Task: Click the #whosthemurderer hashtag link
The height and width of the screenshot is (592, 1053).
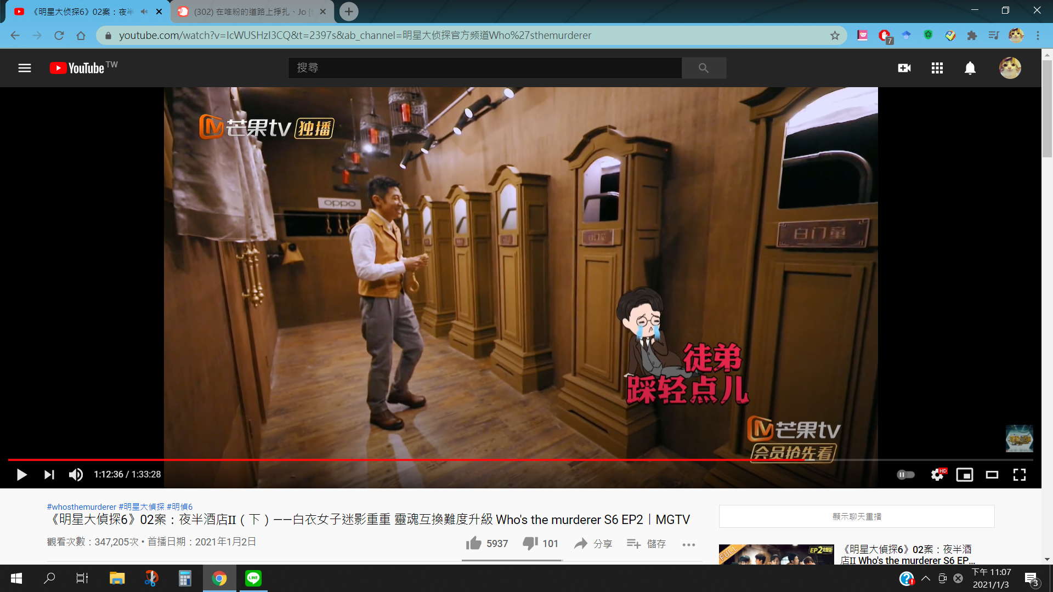Action: click(x=81, y=506)
